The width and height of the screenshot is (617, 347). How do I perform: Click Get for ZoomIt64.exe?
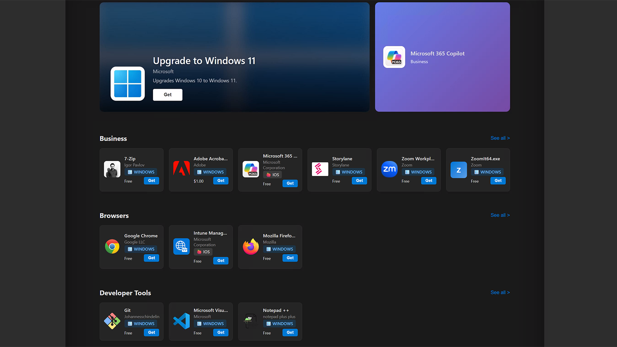tap(498, 180)
